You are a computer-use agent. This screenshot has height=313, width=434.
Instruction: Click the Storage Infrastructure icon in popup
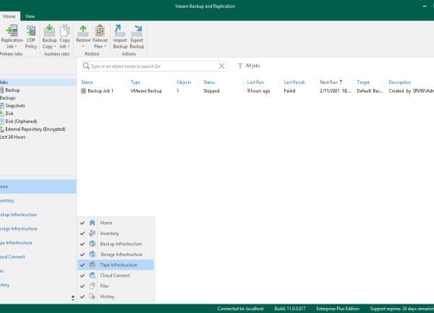tap(93, 254)
